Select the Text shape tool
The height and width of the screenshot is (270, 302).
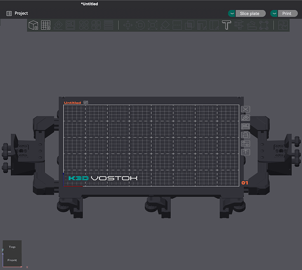(x=226, y=25)
